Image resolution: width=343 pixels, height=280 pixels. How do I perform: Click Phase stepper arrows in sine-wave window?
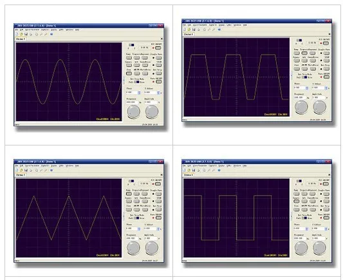pos(139,93)
